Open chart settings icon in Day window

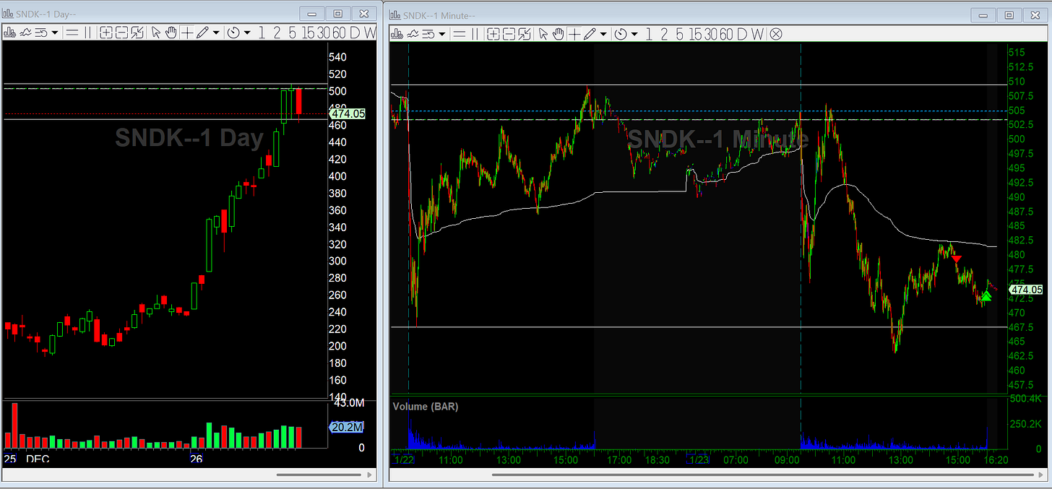coord(9,33)
